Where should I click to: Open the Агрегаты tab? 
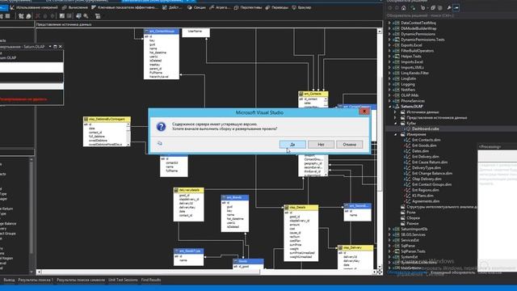(x=220, y=7)
